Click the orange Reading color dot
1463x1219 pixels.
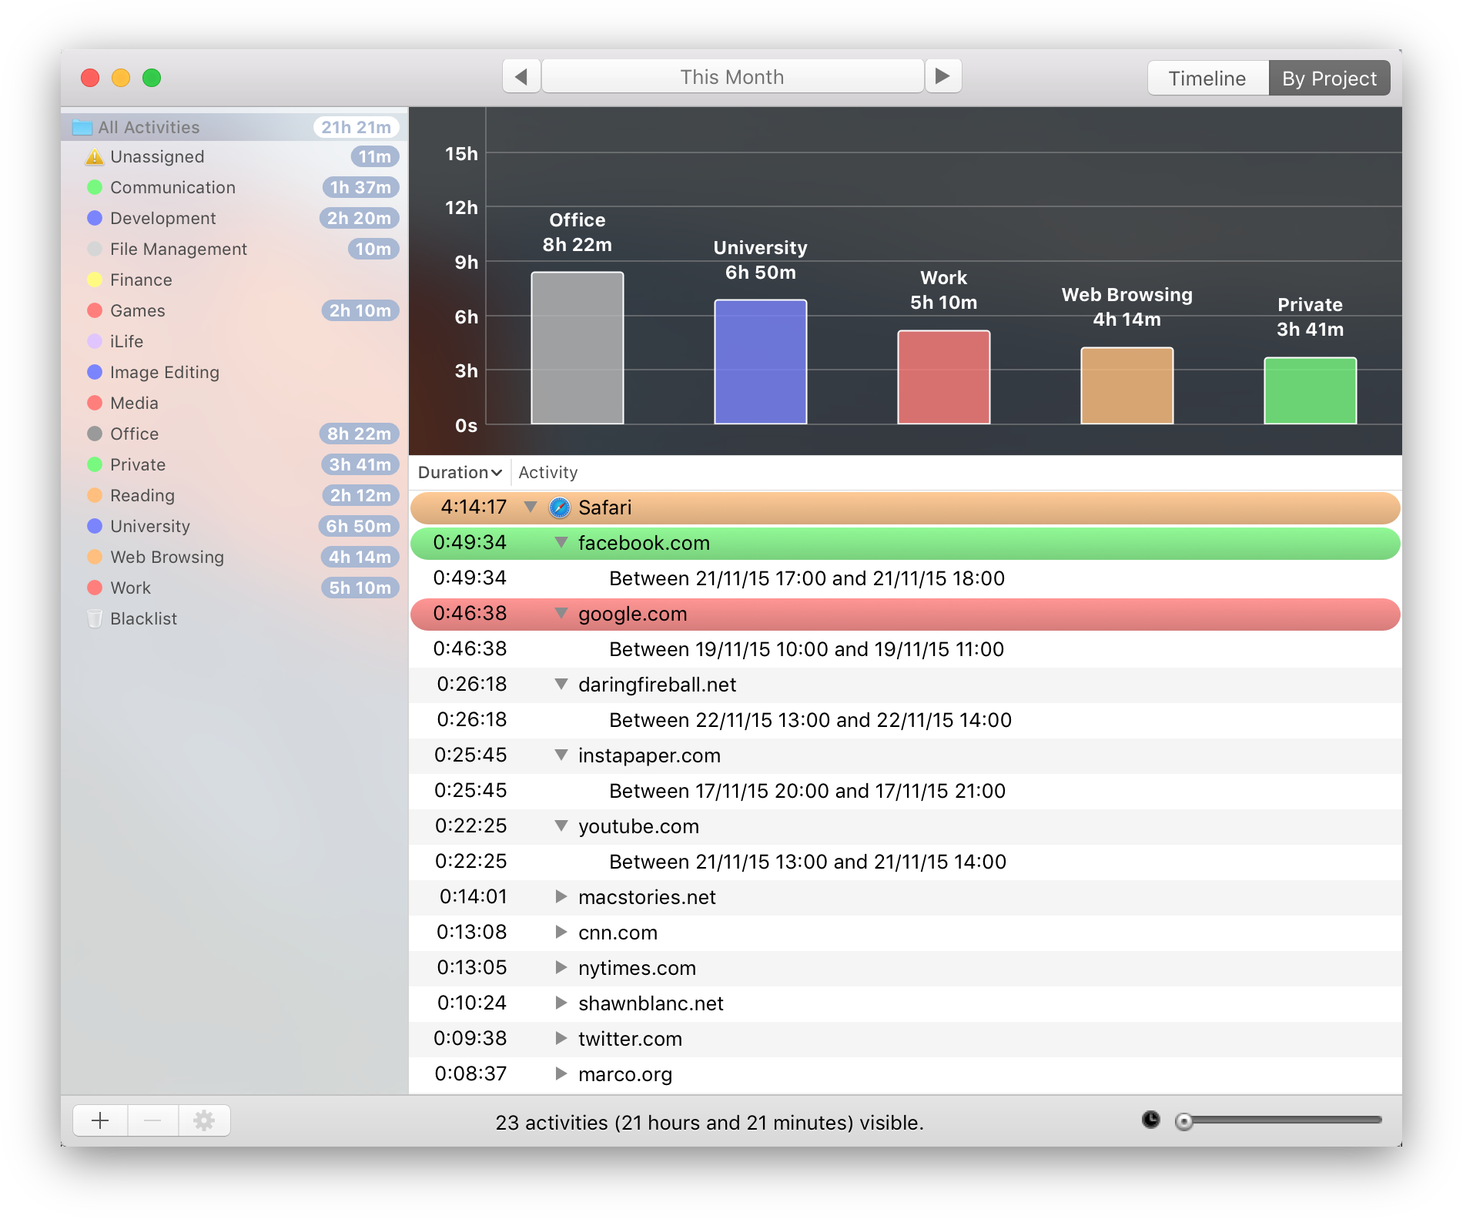95,495
